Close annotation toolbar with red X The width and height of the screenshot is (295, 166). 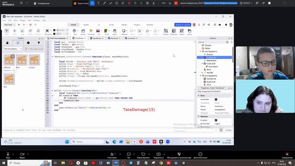click(176, 3)
